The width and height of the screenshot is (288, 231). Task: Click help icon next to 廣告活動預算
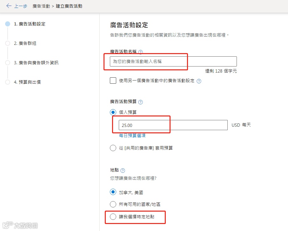coord(141,102)
